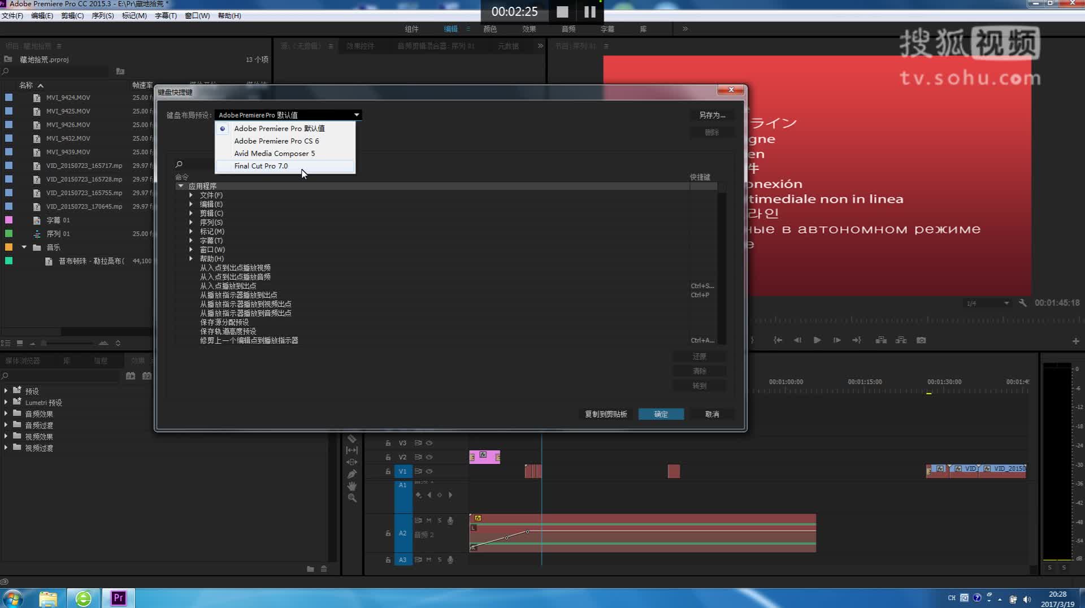Click the accelerated effects filter icon
The image size is (1085, 608).
131,376
